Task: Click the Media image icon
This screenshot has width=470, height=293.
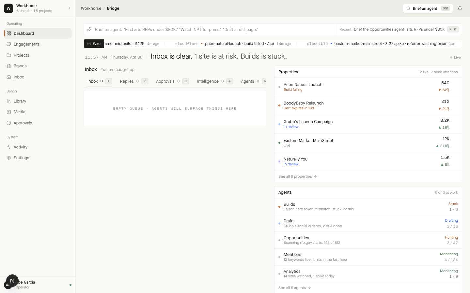Action: point(9,112)
